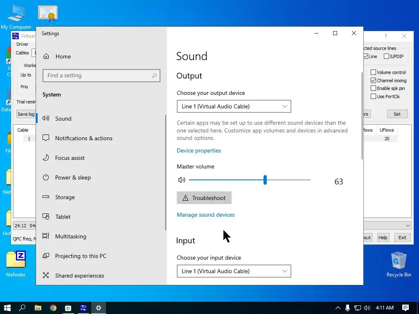Toggle S/PDIF checkbox in Virtual Audio Cable window

pyautogui.click(x=386, y=56)
